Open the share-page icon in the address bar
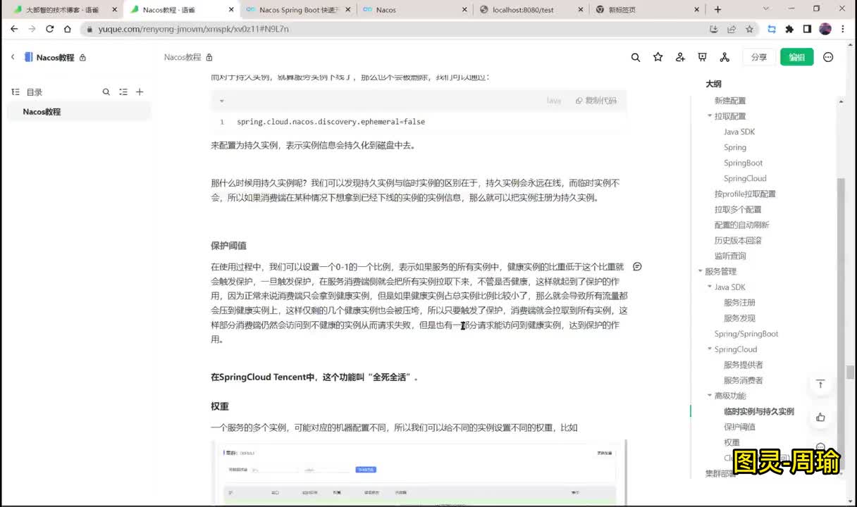Viewport: 857px width, 507px height. pos(732,29)
